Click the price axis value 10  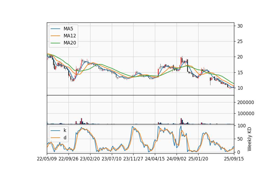(240, 88)
